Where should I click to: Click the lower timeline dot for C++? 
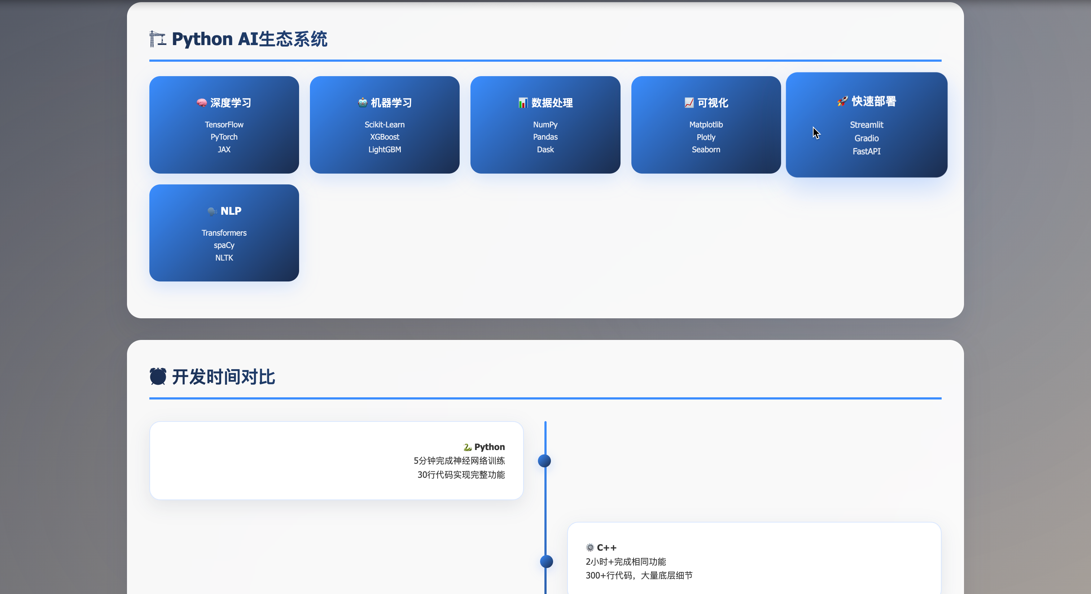tap(546, 562)
